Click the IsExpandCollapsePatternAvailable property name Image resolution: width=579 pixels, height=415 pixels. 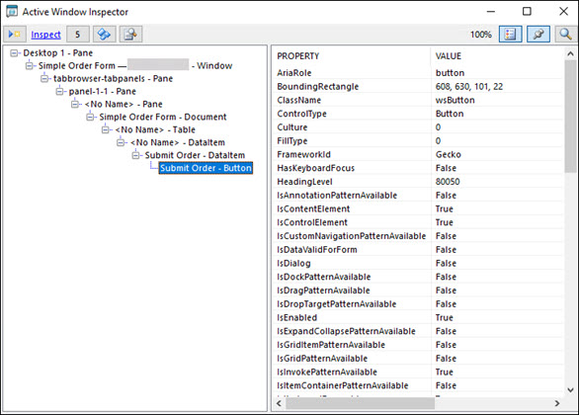pyautogui.click(x=346, y=332)
